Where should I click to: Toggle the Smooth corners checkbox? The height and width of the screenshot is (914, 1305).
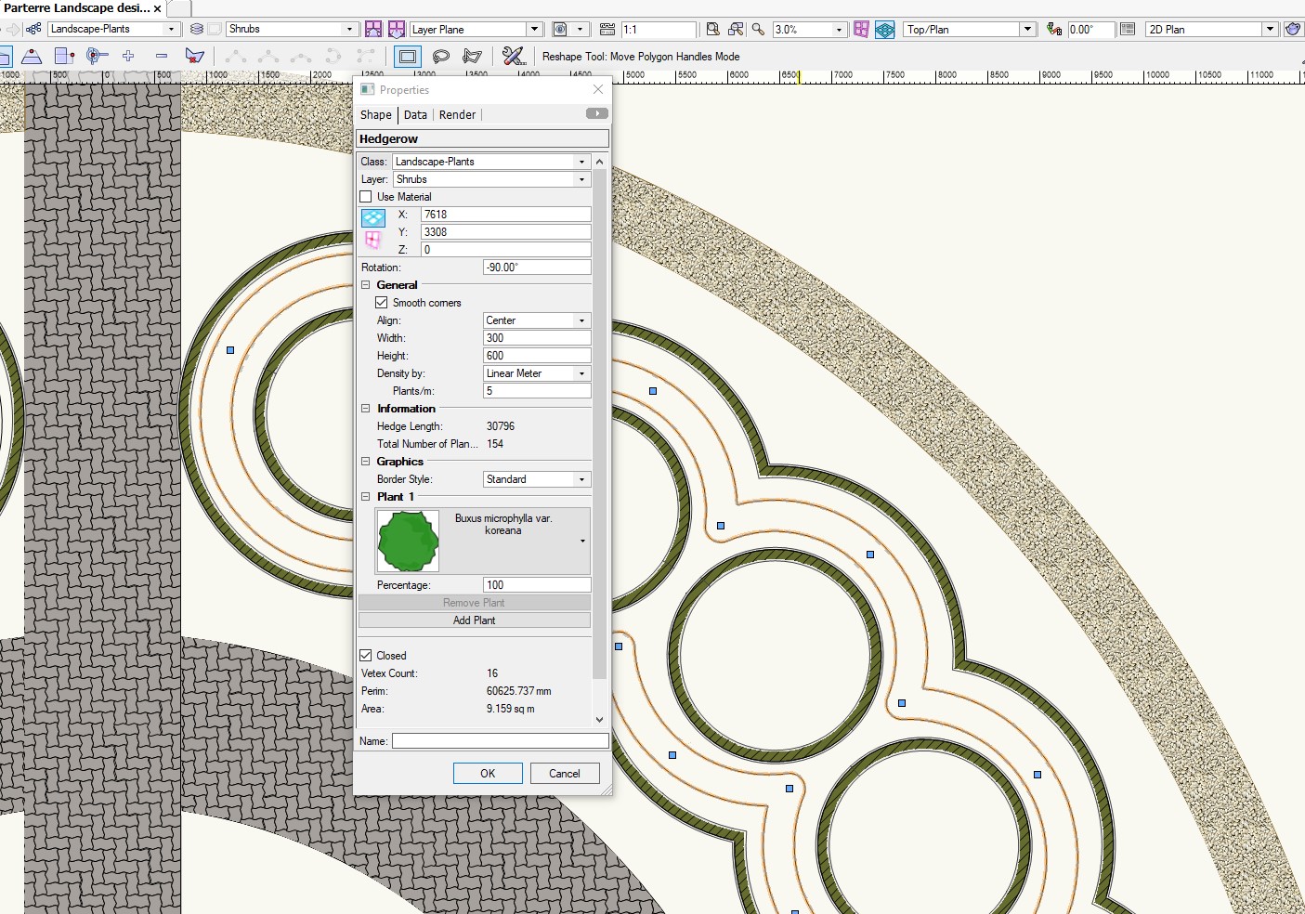pos(382,302)
